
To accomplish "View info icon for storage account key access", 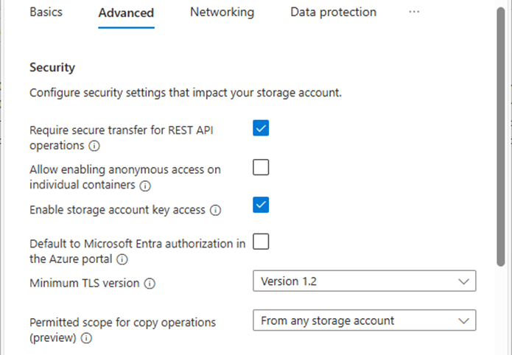I will pyautogui.click(x=215, y=211).
